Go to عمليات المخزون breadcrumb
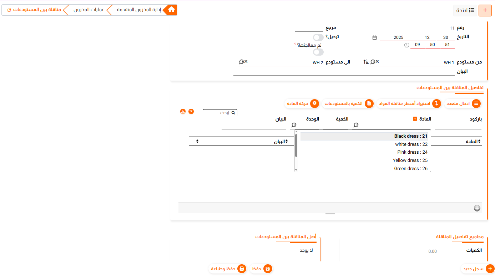The image size is (495, 276). tap(89, 10)
